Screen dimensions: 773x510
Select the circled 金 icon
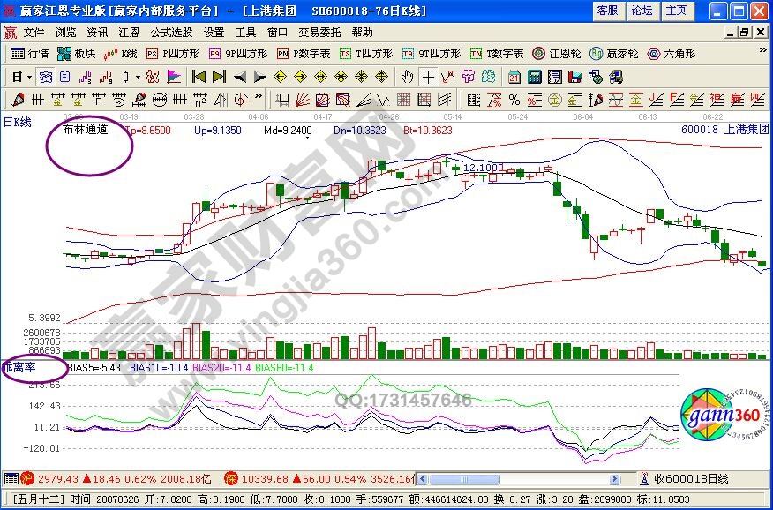click(555, 100)
